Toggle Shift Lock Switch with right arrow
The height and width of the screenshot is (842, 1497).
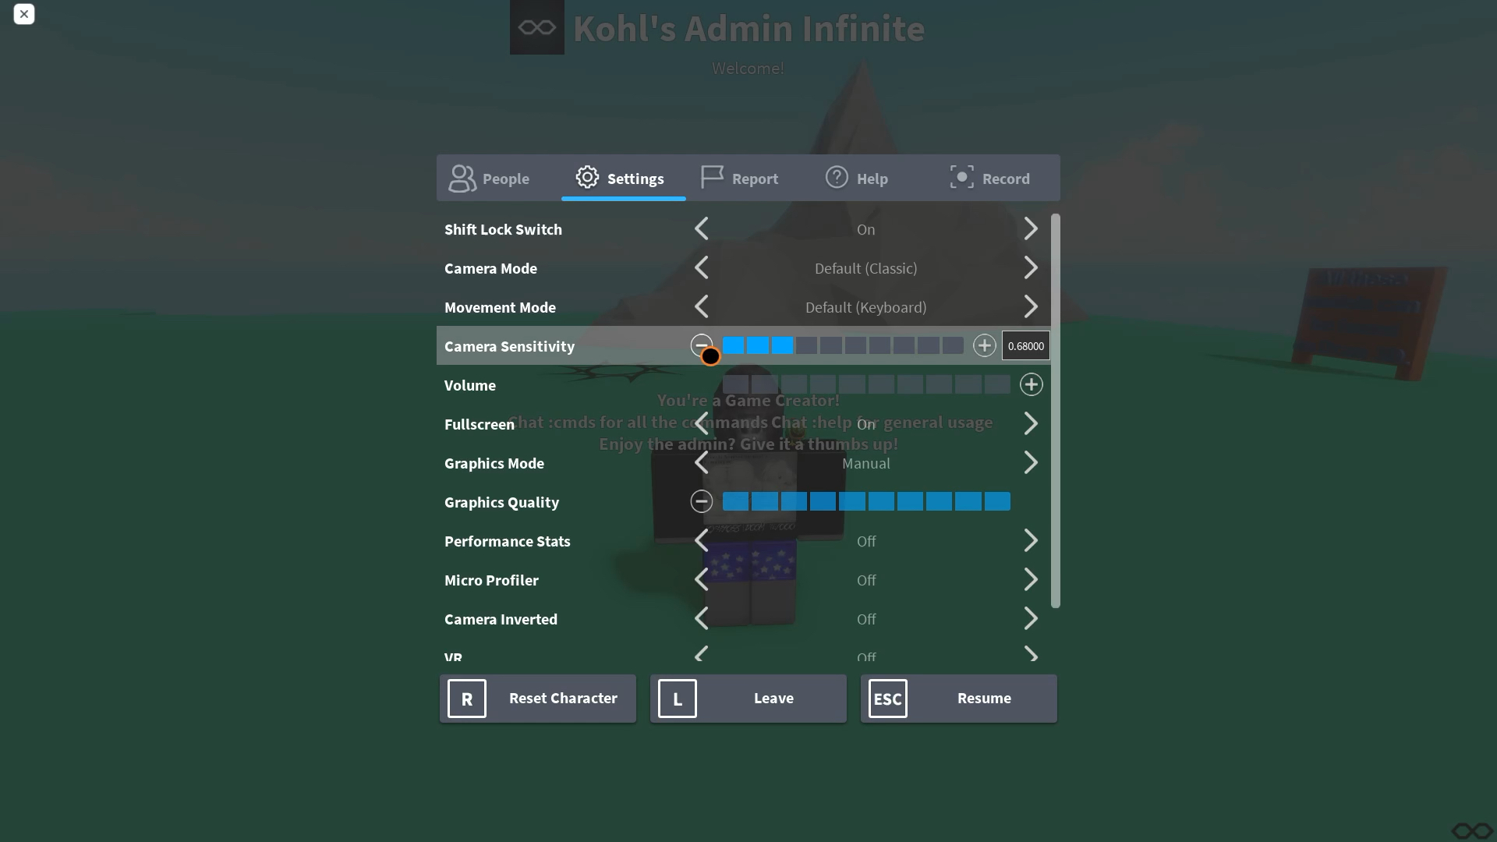point(1031,228)
